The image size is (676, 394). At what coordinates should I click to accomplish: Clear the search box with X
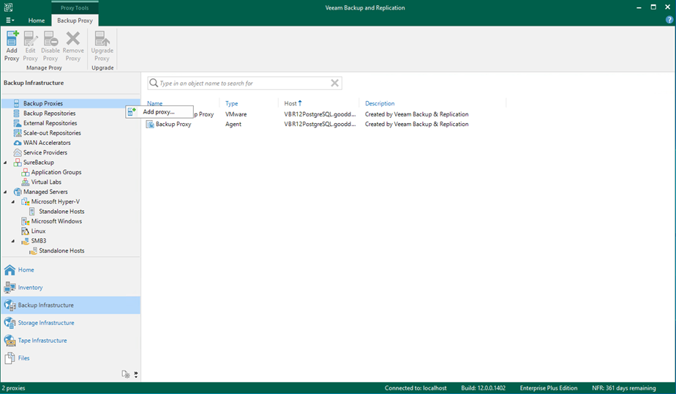[334, 83]
